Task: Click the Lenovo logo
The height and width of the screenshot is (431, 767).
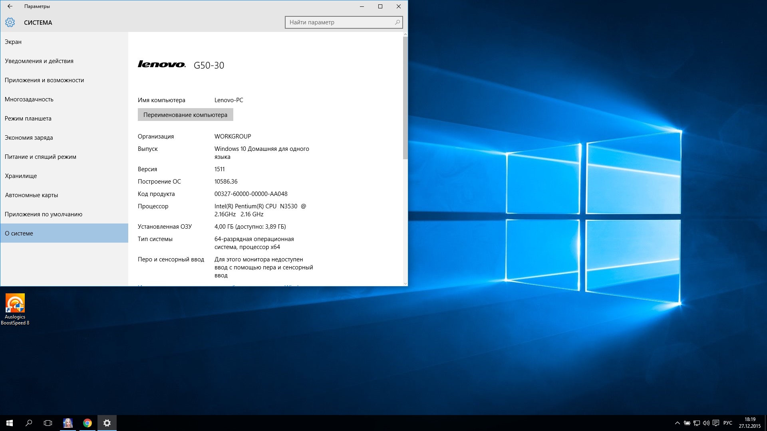Action: [162, 64]
